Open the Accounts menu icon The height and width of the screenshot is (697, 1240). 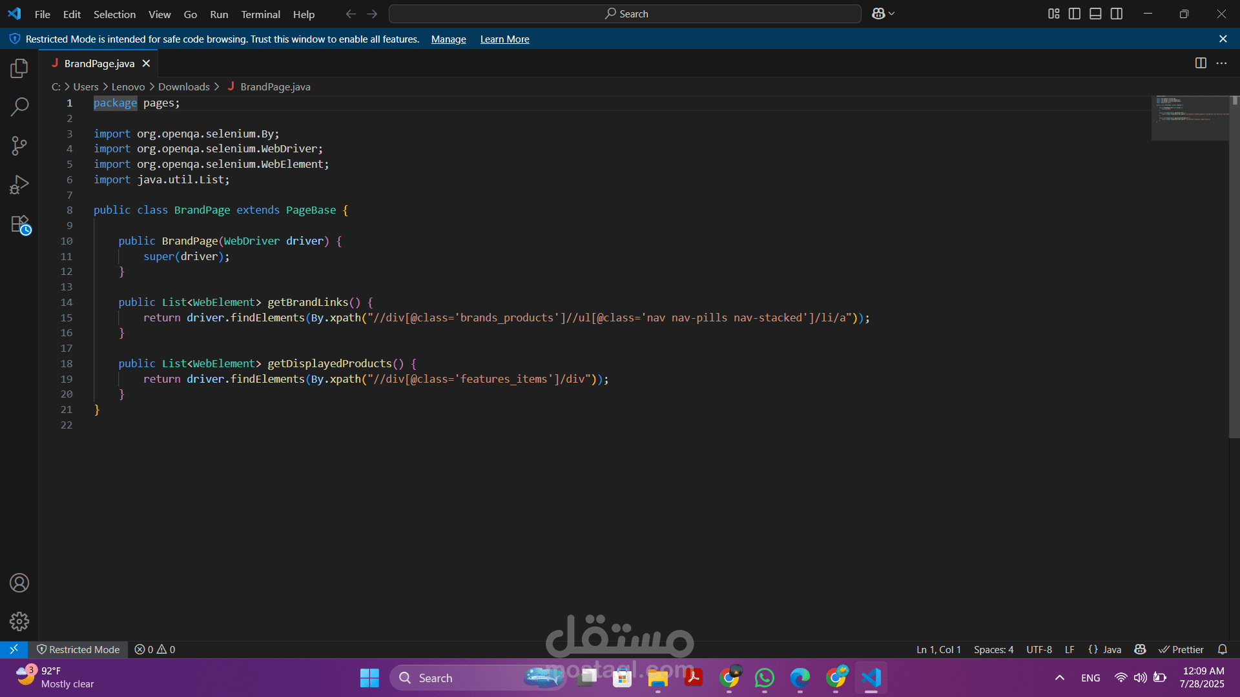pyautogui.click(x=19, y=583)
